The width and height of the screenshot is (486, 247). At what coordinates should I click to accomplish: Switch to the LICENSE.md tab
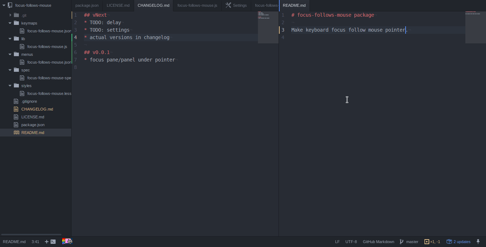click(118, 5)
